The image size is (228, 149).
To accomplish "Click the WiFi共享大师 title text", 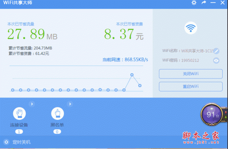I will pyautogui.click(x=17, y=3).
